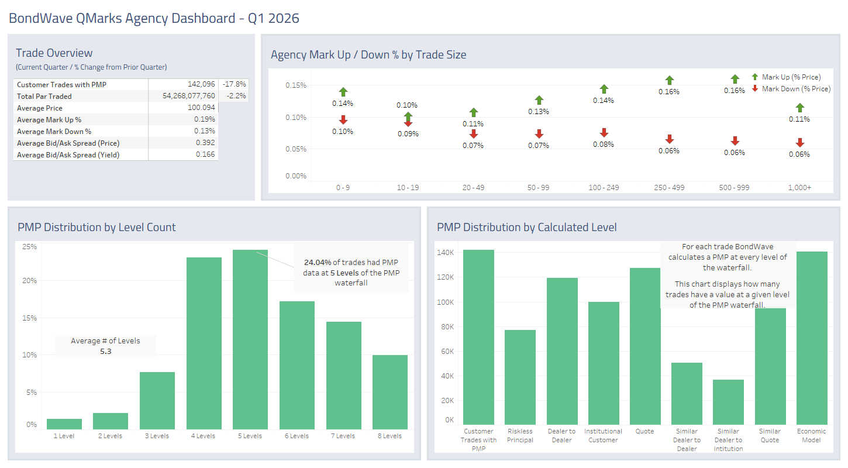
Task: Click the green arrow above 0.14% for 0-9
Action: (x=343, y=92)
